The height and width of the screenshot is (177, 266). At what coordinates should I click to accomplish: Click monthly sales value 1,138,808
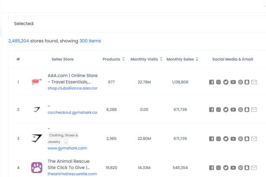(180, 82)
